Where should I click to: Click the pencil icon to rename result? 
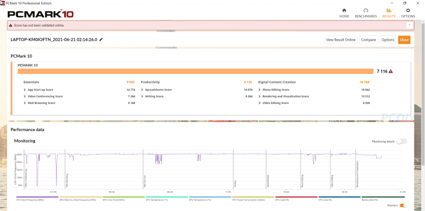click(x=101, y=40)
